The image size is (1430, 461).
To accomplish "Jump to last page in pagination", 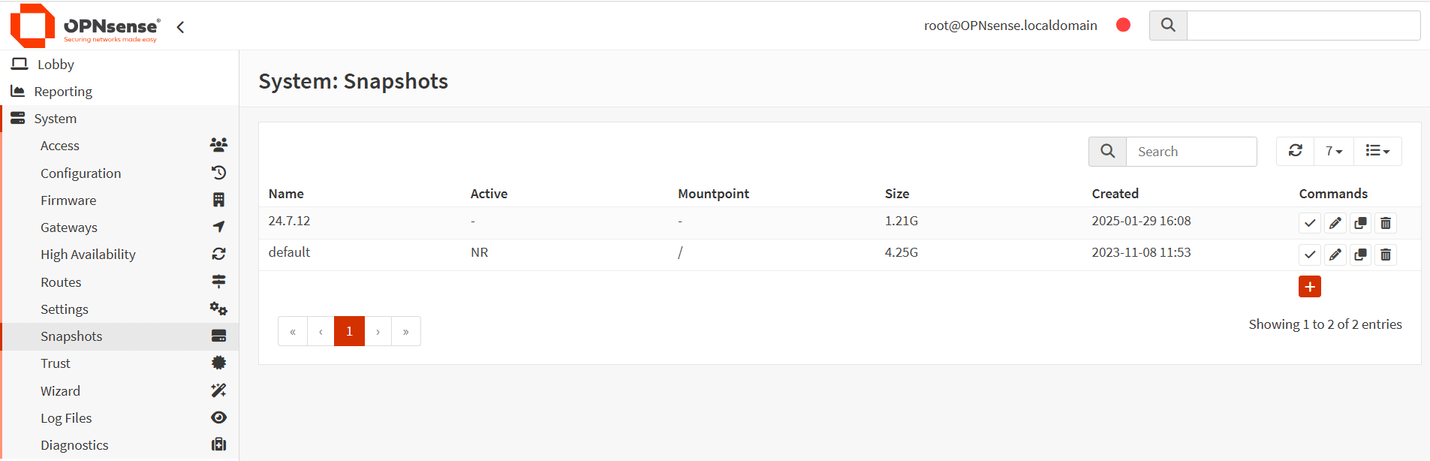I will (x=405, y=331).
